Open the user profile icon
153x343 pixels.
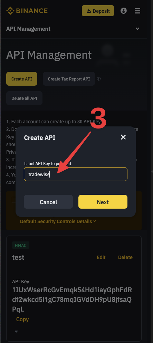(x=124, y=11)
